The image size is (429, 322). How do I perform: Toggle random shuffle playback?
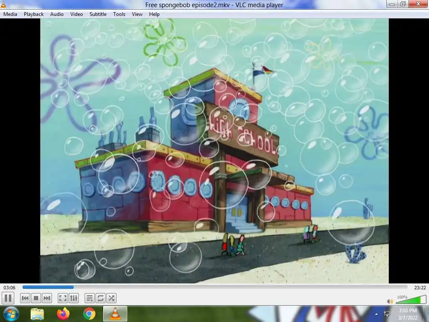click(x=111, y=298)
